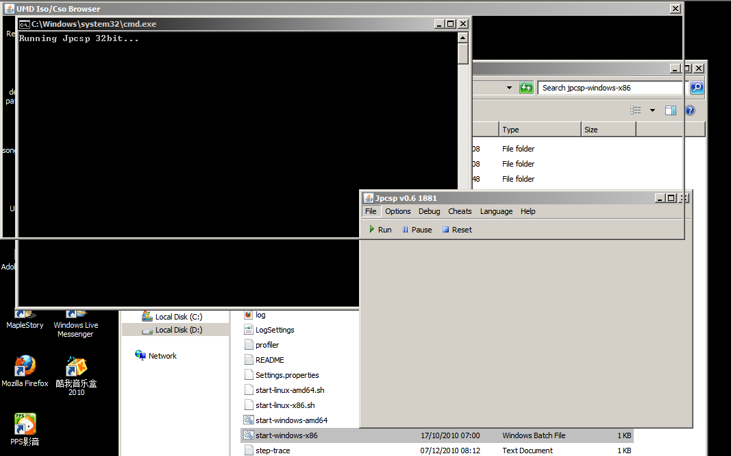Open the Cheats menu

460,211
